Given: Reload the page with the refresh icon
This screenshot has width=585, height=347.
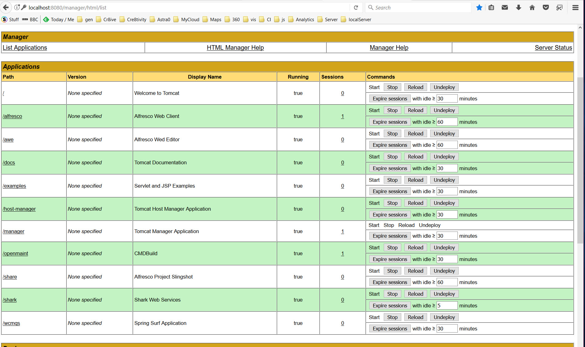Looking at the screenshot, I should click(x=356, y=7).
